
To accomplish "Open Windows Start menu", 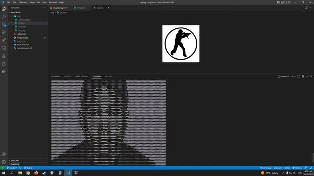I will [x=4, y=173].
